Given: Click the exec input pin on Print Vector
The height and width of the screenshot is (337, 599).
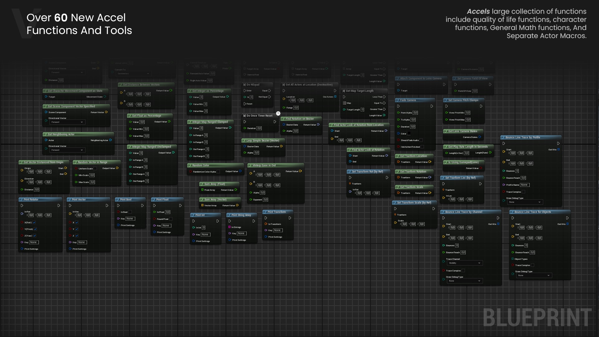Looking at the screenshot, I should point(70,205).
